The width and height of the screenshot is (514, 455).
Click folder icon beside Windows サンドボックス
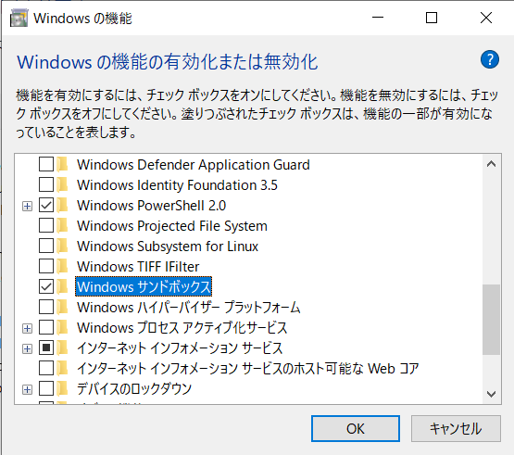pos(62,286)
